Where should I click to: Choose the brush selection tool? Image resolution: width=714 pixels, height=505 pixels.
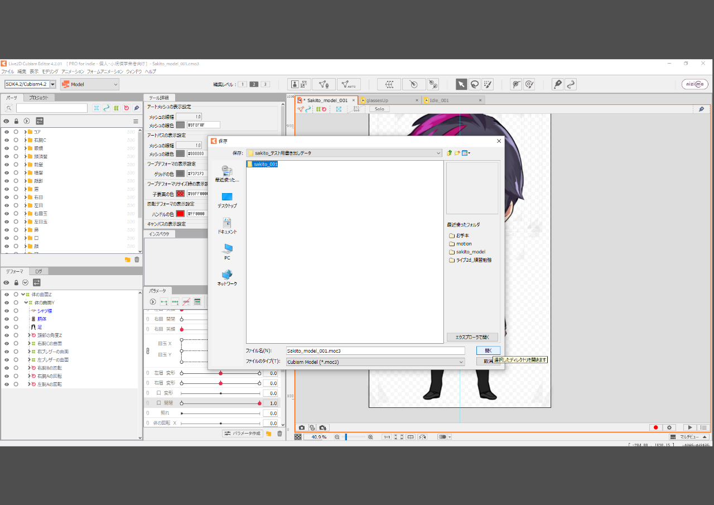point(488,84)
